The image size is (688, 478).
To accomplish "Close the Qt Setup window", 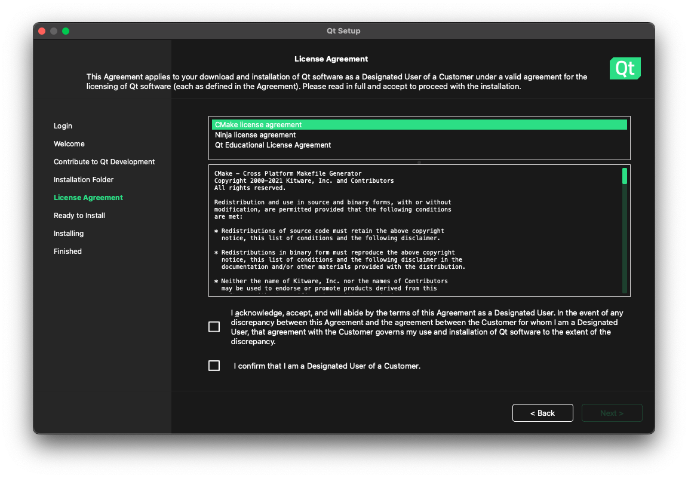I will 42,31.
